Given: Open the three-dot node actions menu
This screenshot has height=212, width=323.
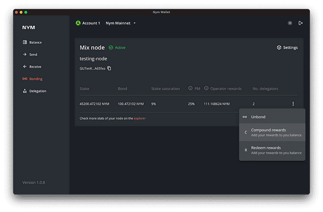Looking at the screenshot, I should 293,104.
